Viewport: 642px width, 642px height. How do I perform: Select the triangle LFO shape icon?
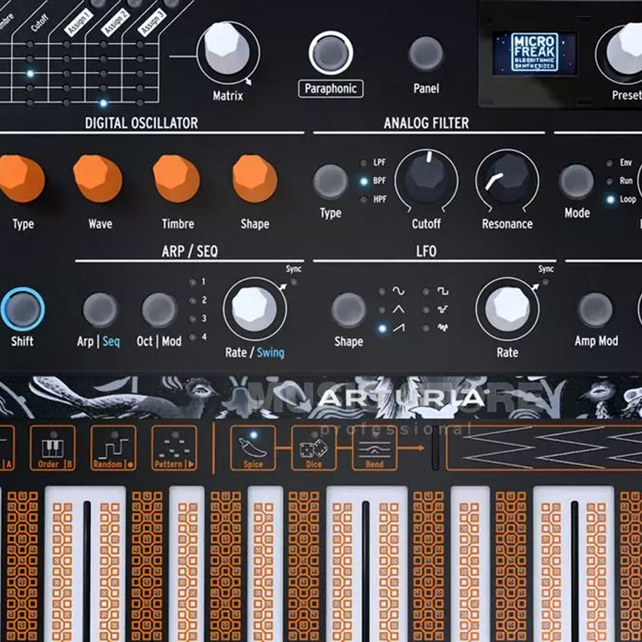[398, 309]
